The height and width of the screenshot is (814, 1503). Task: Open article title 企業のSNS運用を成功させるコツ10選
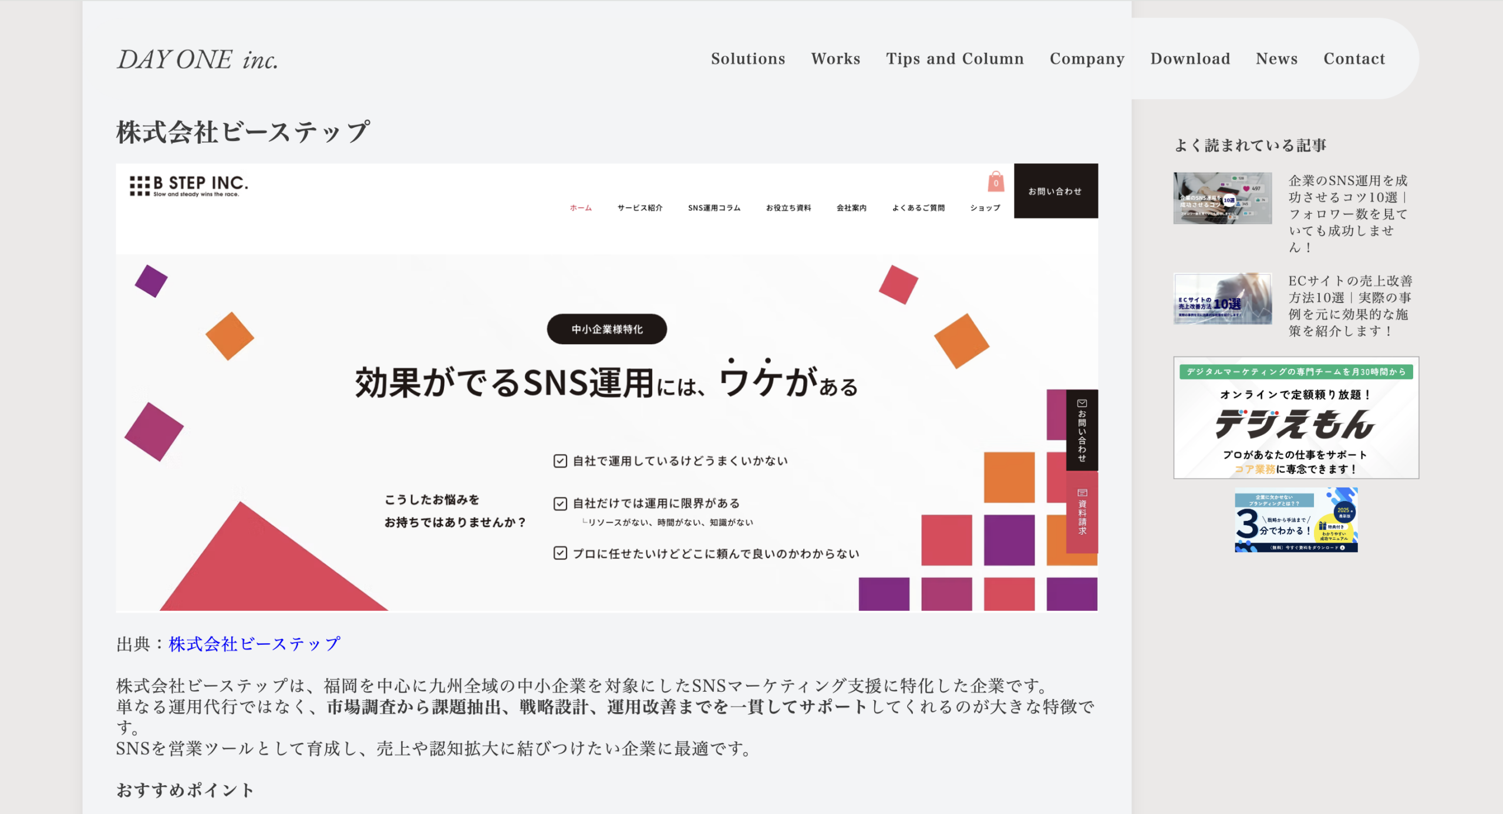coord(1349,214)
